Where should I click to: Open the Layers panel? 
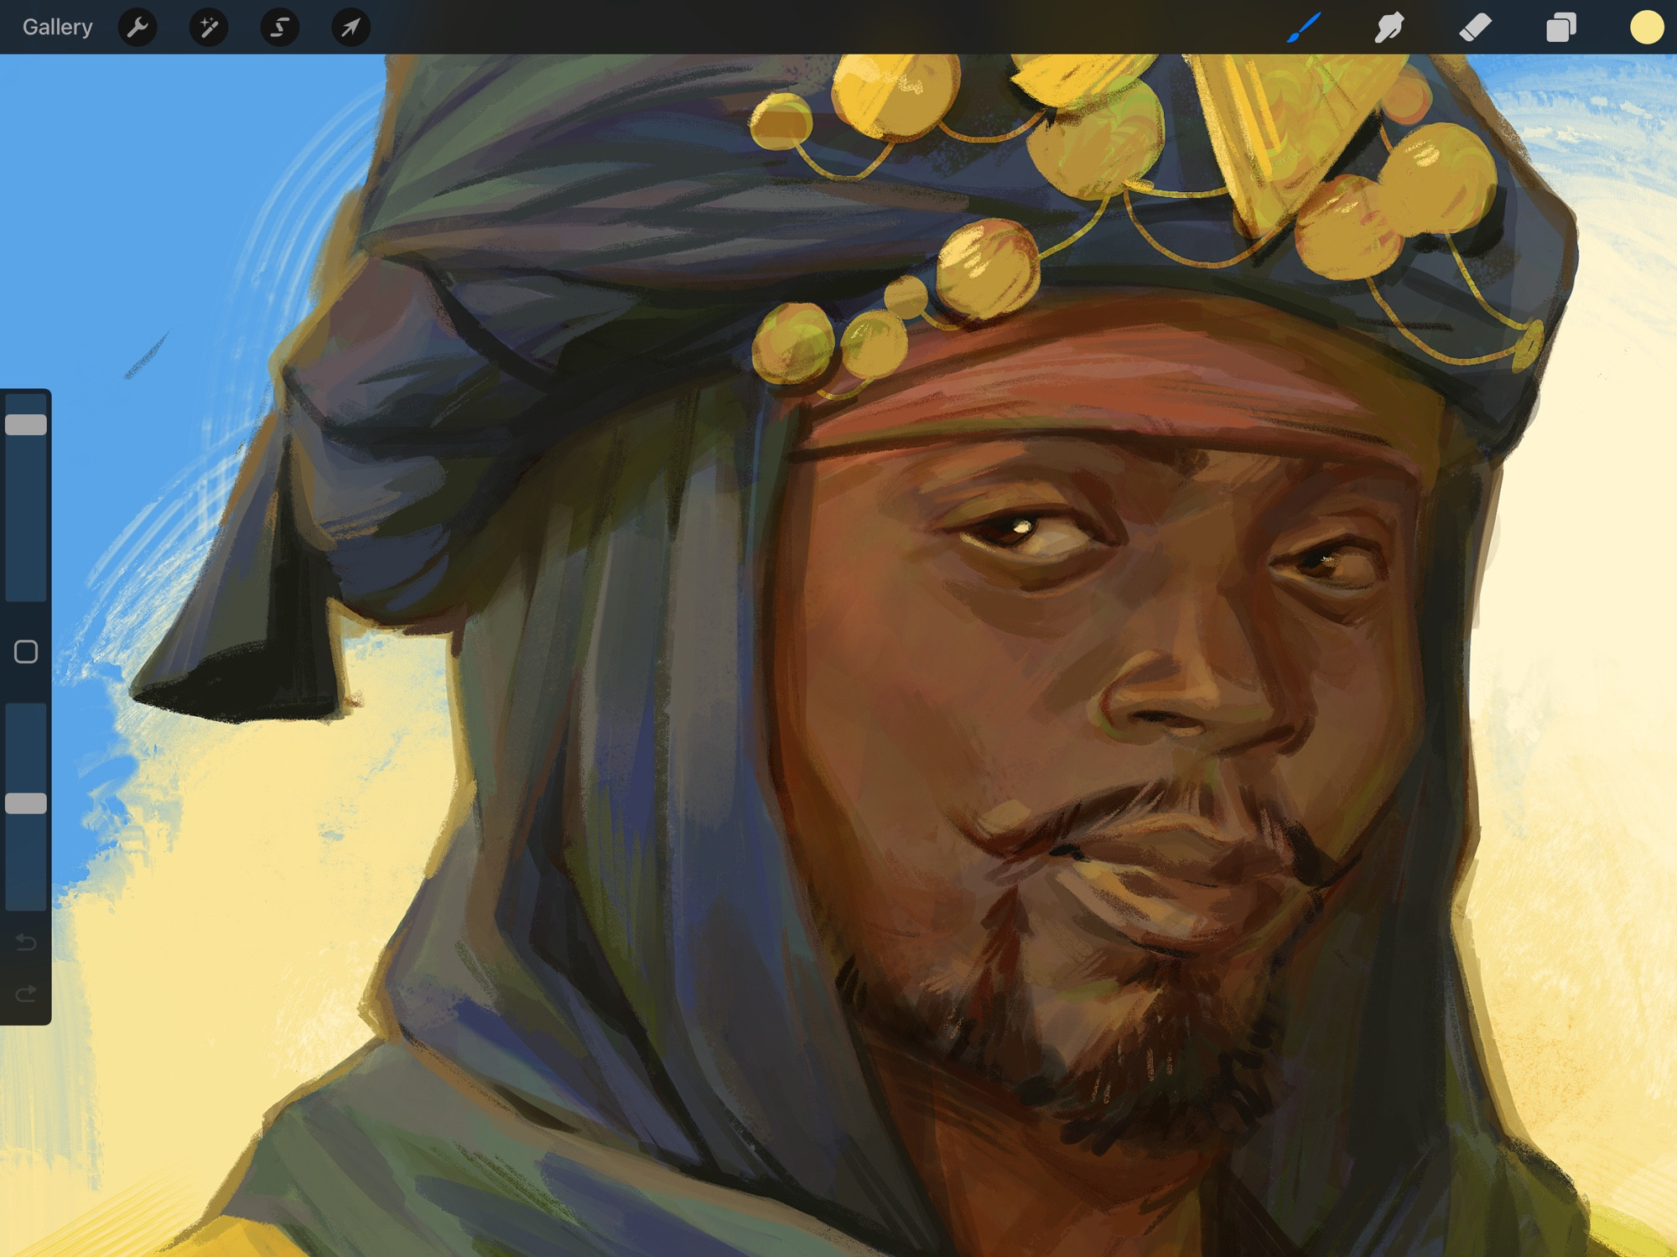click(1560, 28)
